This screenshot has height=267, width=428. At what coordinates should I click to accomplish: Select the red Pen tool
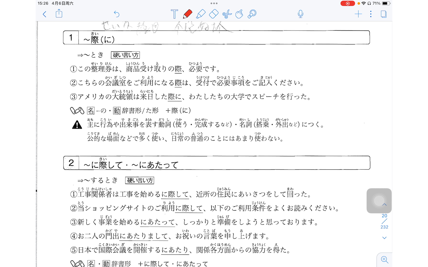pos(188,14)
